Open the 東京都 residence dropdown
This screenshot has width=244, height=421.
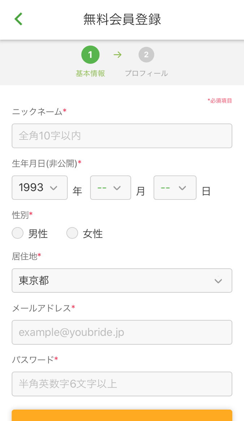click(122, 281)
